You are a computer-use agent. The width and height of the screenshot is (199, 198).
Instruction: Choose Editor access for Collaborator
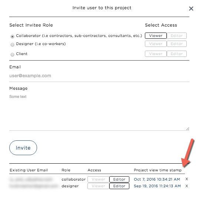click(176, 36)
